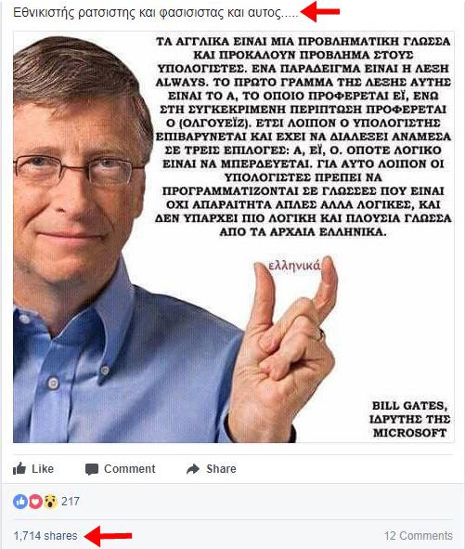The width and height of the screenshot is (465, 549).
Task: Click the thumbs-up Like icon
Action: pos(19,468)
